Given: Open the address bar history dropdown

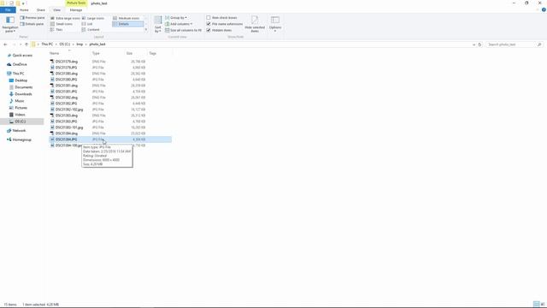Looking at the screenshot, I should coord(473,44).
